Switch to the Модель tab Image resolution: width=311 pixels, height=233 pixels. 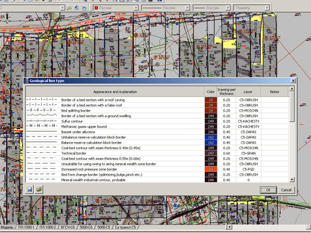coord(7,227)
